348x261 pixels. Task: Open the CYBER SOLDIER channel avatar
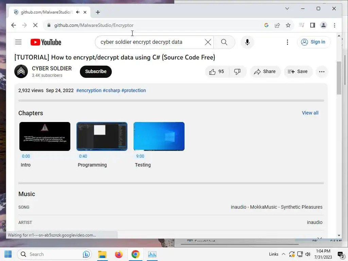click(21, 71)
